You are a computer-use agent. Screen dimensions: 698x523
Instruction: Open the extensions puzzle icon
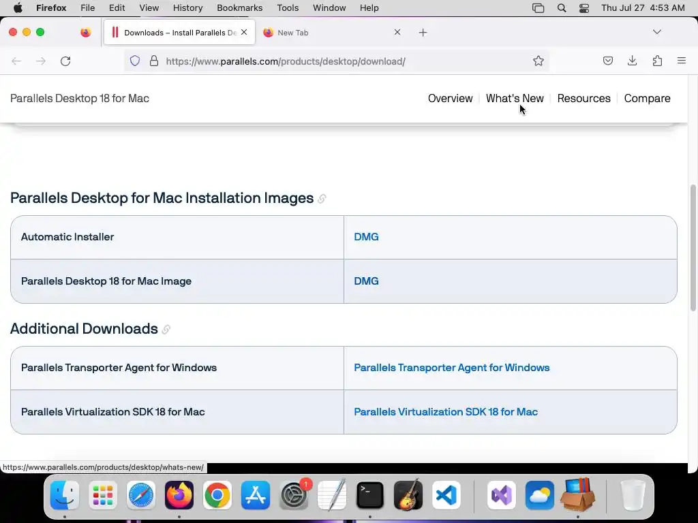[x=657, y=61]
